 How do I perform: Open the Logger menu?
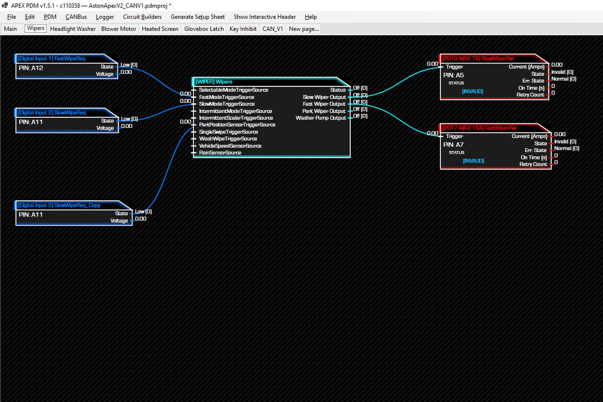coord(105,17)
